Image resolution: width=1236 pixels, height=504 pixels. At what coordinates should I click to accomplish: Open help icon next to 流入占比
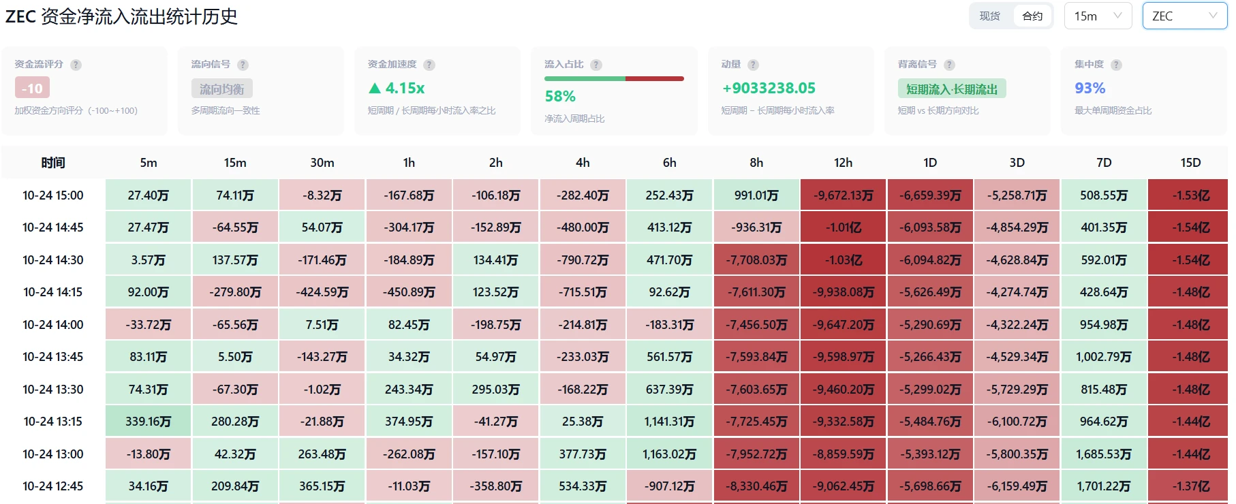pos(596,65)
